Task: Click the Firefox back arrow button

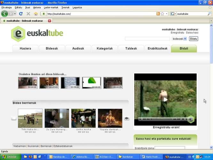Action: [x=4, y=13]
